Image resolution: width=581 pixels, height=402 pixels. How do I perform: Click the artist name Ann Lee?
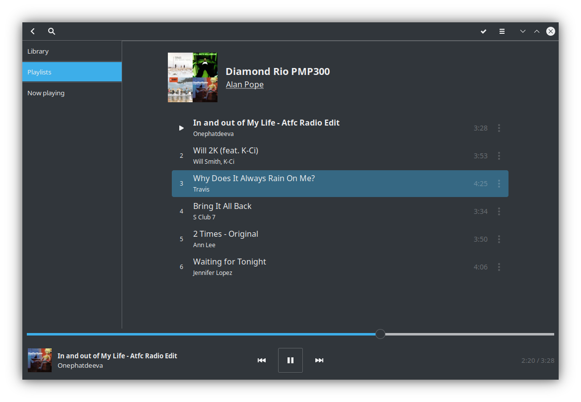204,245
